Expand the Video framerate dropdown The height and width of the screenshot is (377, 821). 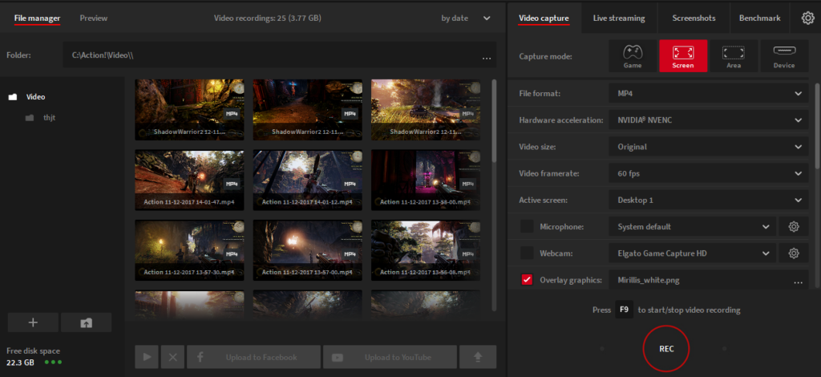coord(708,173)
